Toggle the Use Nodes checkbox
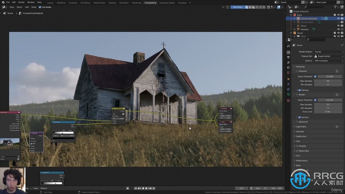Image resolution: width=345 pixels, height=194 pixels. click(40, 7)
